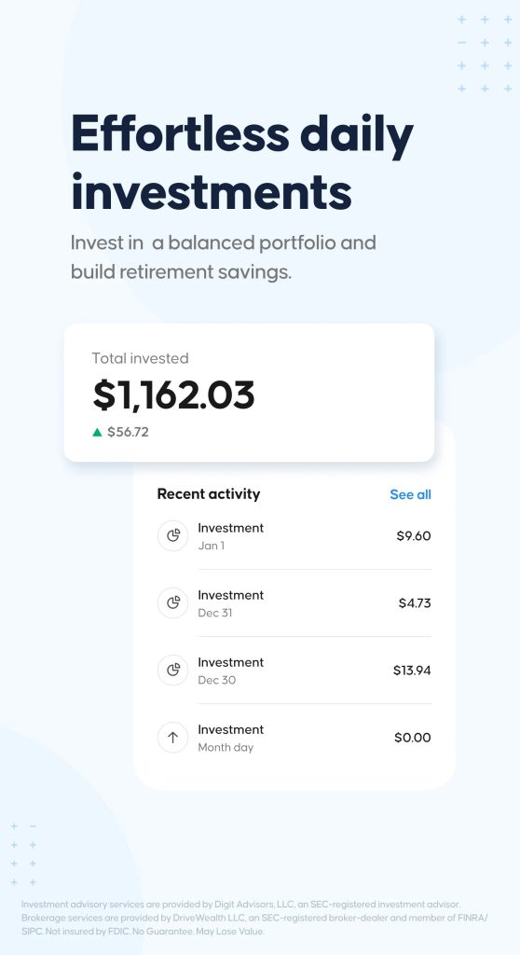Screen dimensions: 520x955
Task: Click the Total invested label
Action: click(140, 358)
